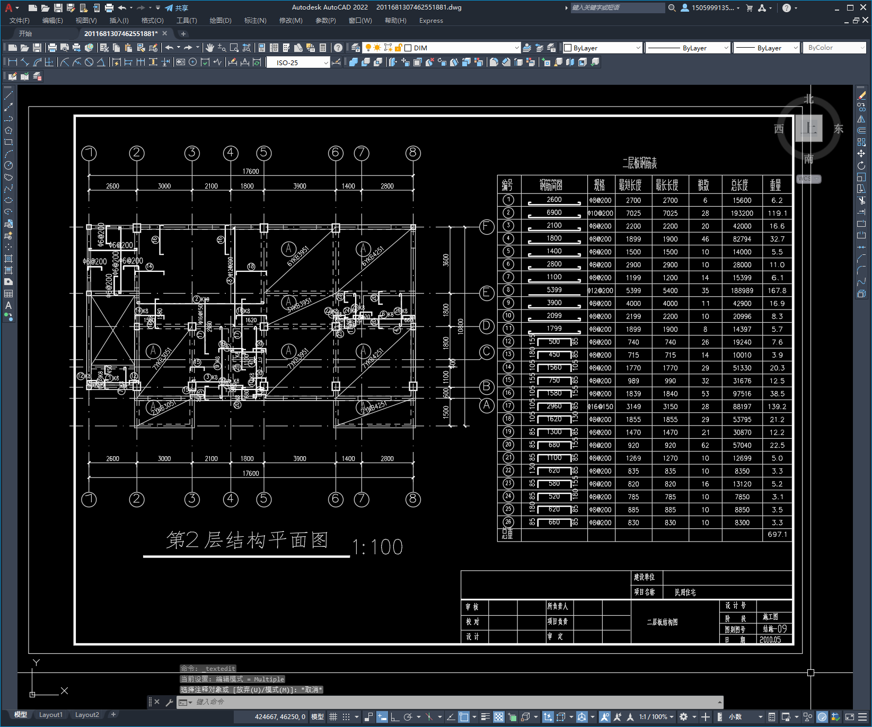Select the Diameter dimension tool
Viewport: 872px width, 727px height.
pyautogui.click(x=89, y=62)
